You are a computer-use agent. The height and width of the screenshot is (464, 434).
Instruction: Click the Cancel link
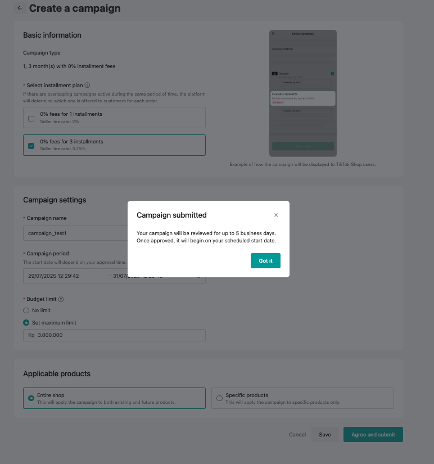(x=297, y=435)
